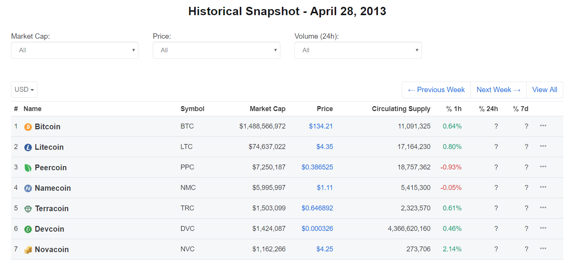This screenshot has height=265, width=577.
Task: Click Litecoin's price $4.35
Action: (325, 147)
